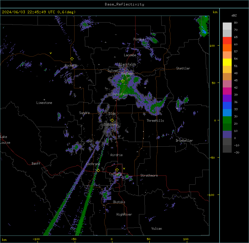Screen dimensions: 249x243
Task: Click the Banff town label
Action: coord(36,164)
